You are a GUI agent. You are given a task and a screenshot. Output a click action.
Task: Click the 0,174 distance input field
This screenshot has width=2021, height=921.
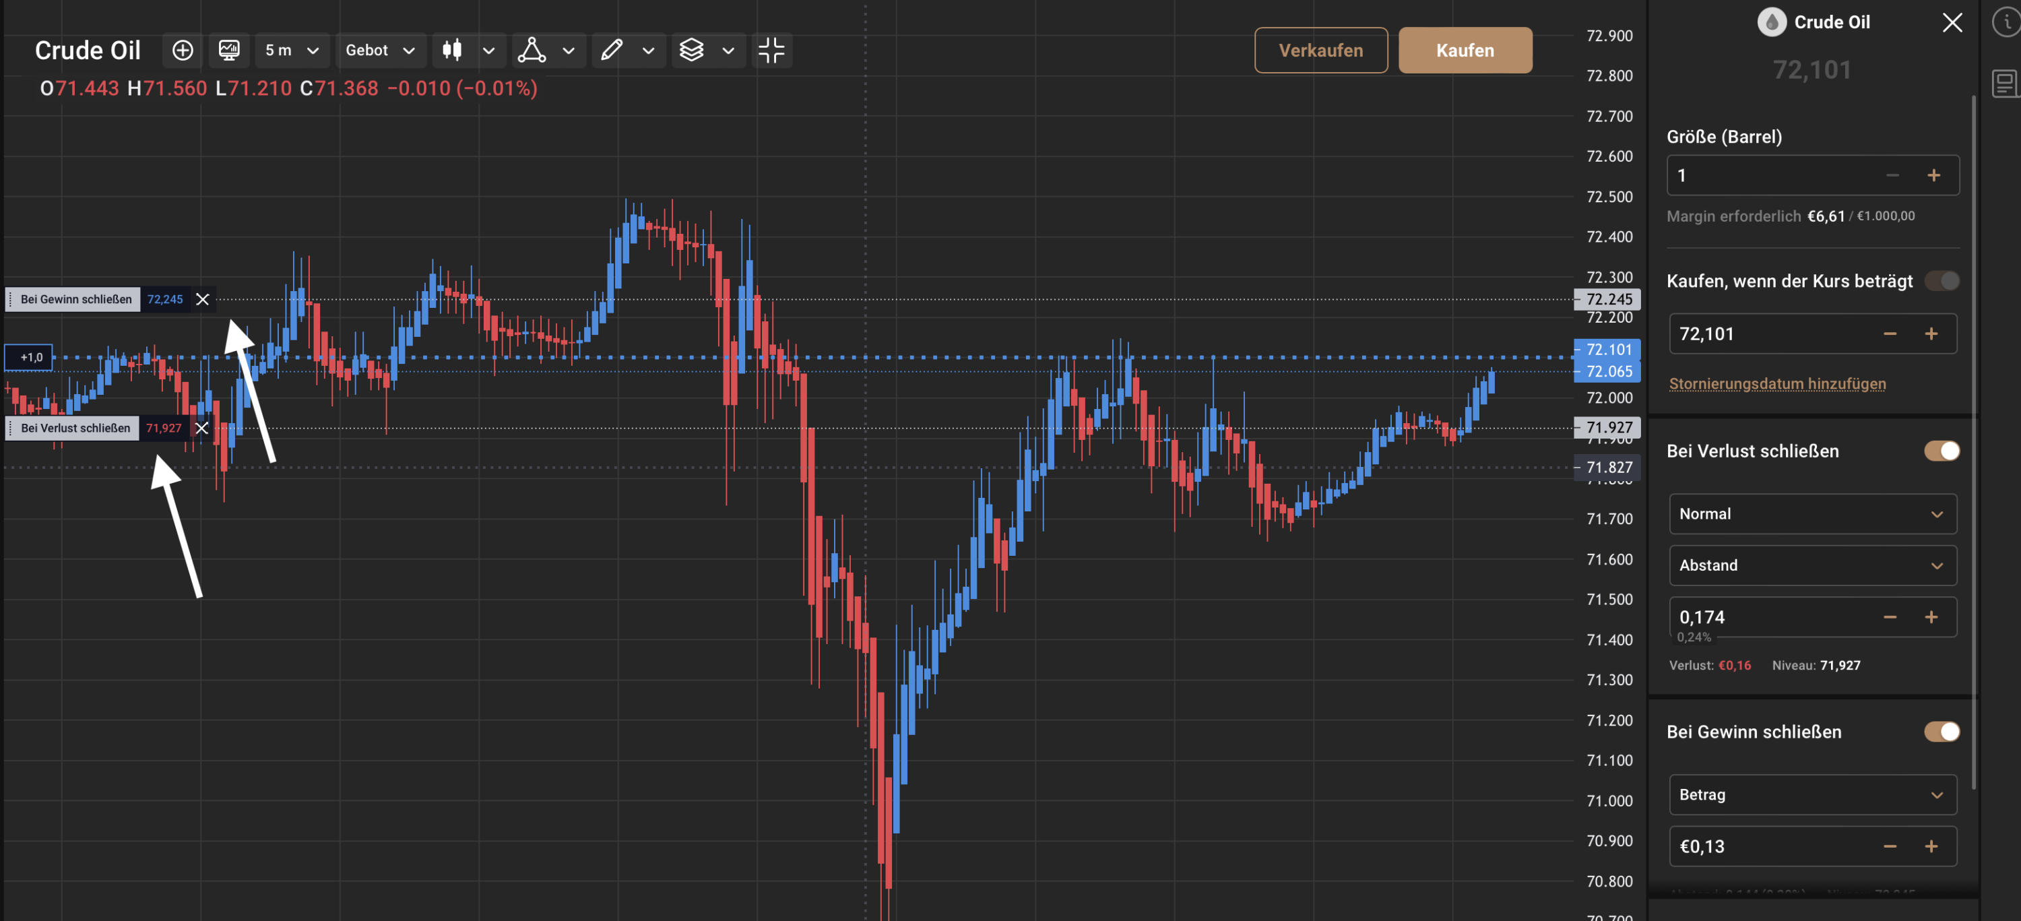(1812, 617)
